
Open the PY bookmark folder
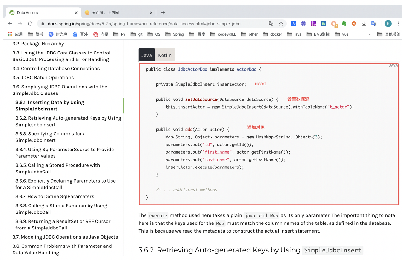119,34
